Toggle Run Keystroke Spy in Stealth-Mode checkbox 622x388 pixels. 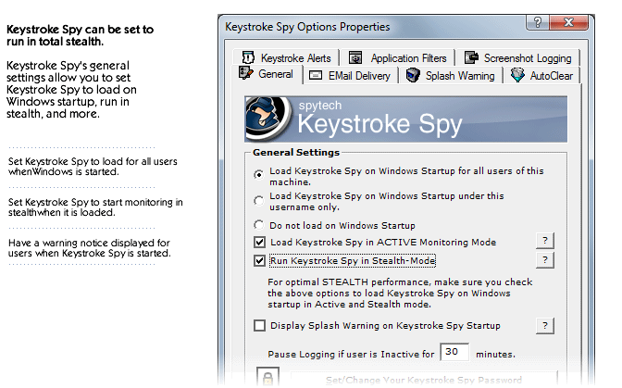[x=259, y=261]
